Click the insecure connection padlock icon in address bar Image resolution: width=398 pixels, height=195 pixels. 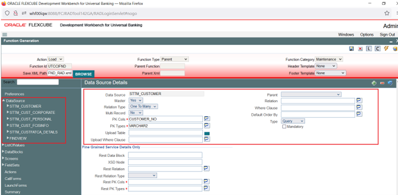click(16, 13)
